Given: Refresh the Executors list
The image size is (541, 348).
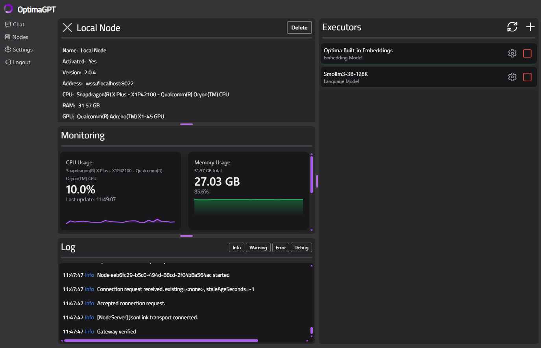Looking at the screenshot, I should 512,27.
